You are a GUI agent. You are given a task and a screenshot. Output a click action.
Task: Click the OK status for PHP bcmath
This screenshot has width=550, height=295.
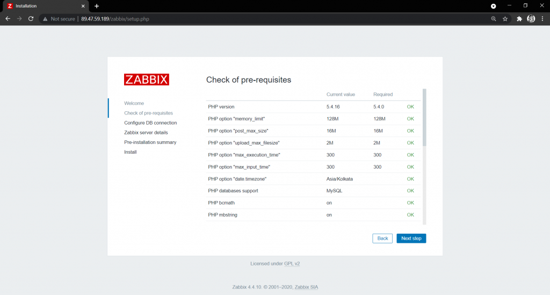tap(410, 203)
